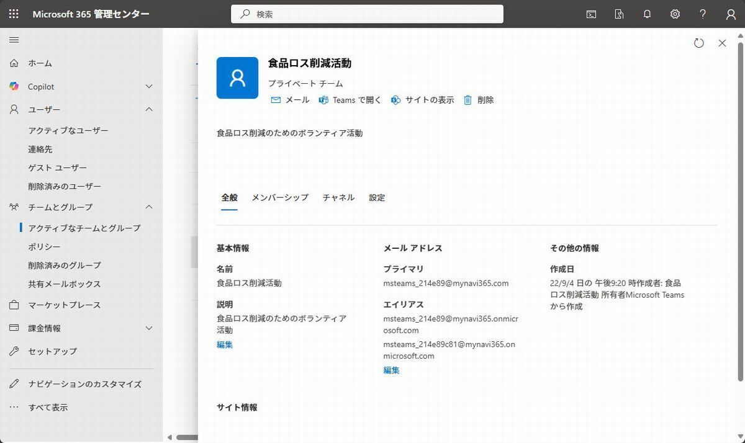Click the メール action text
This screenshot has height=443, width=745.
pyautogui.click(x=297, y=100)
